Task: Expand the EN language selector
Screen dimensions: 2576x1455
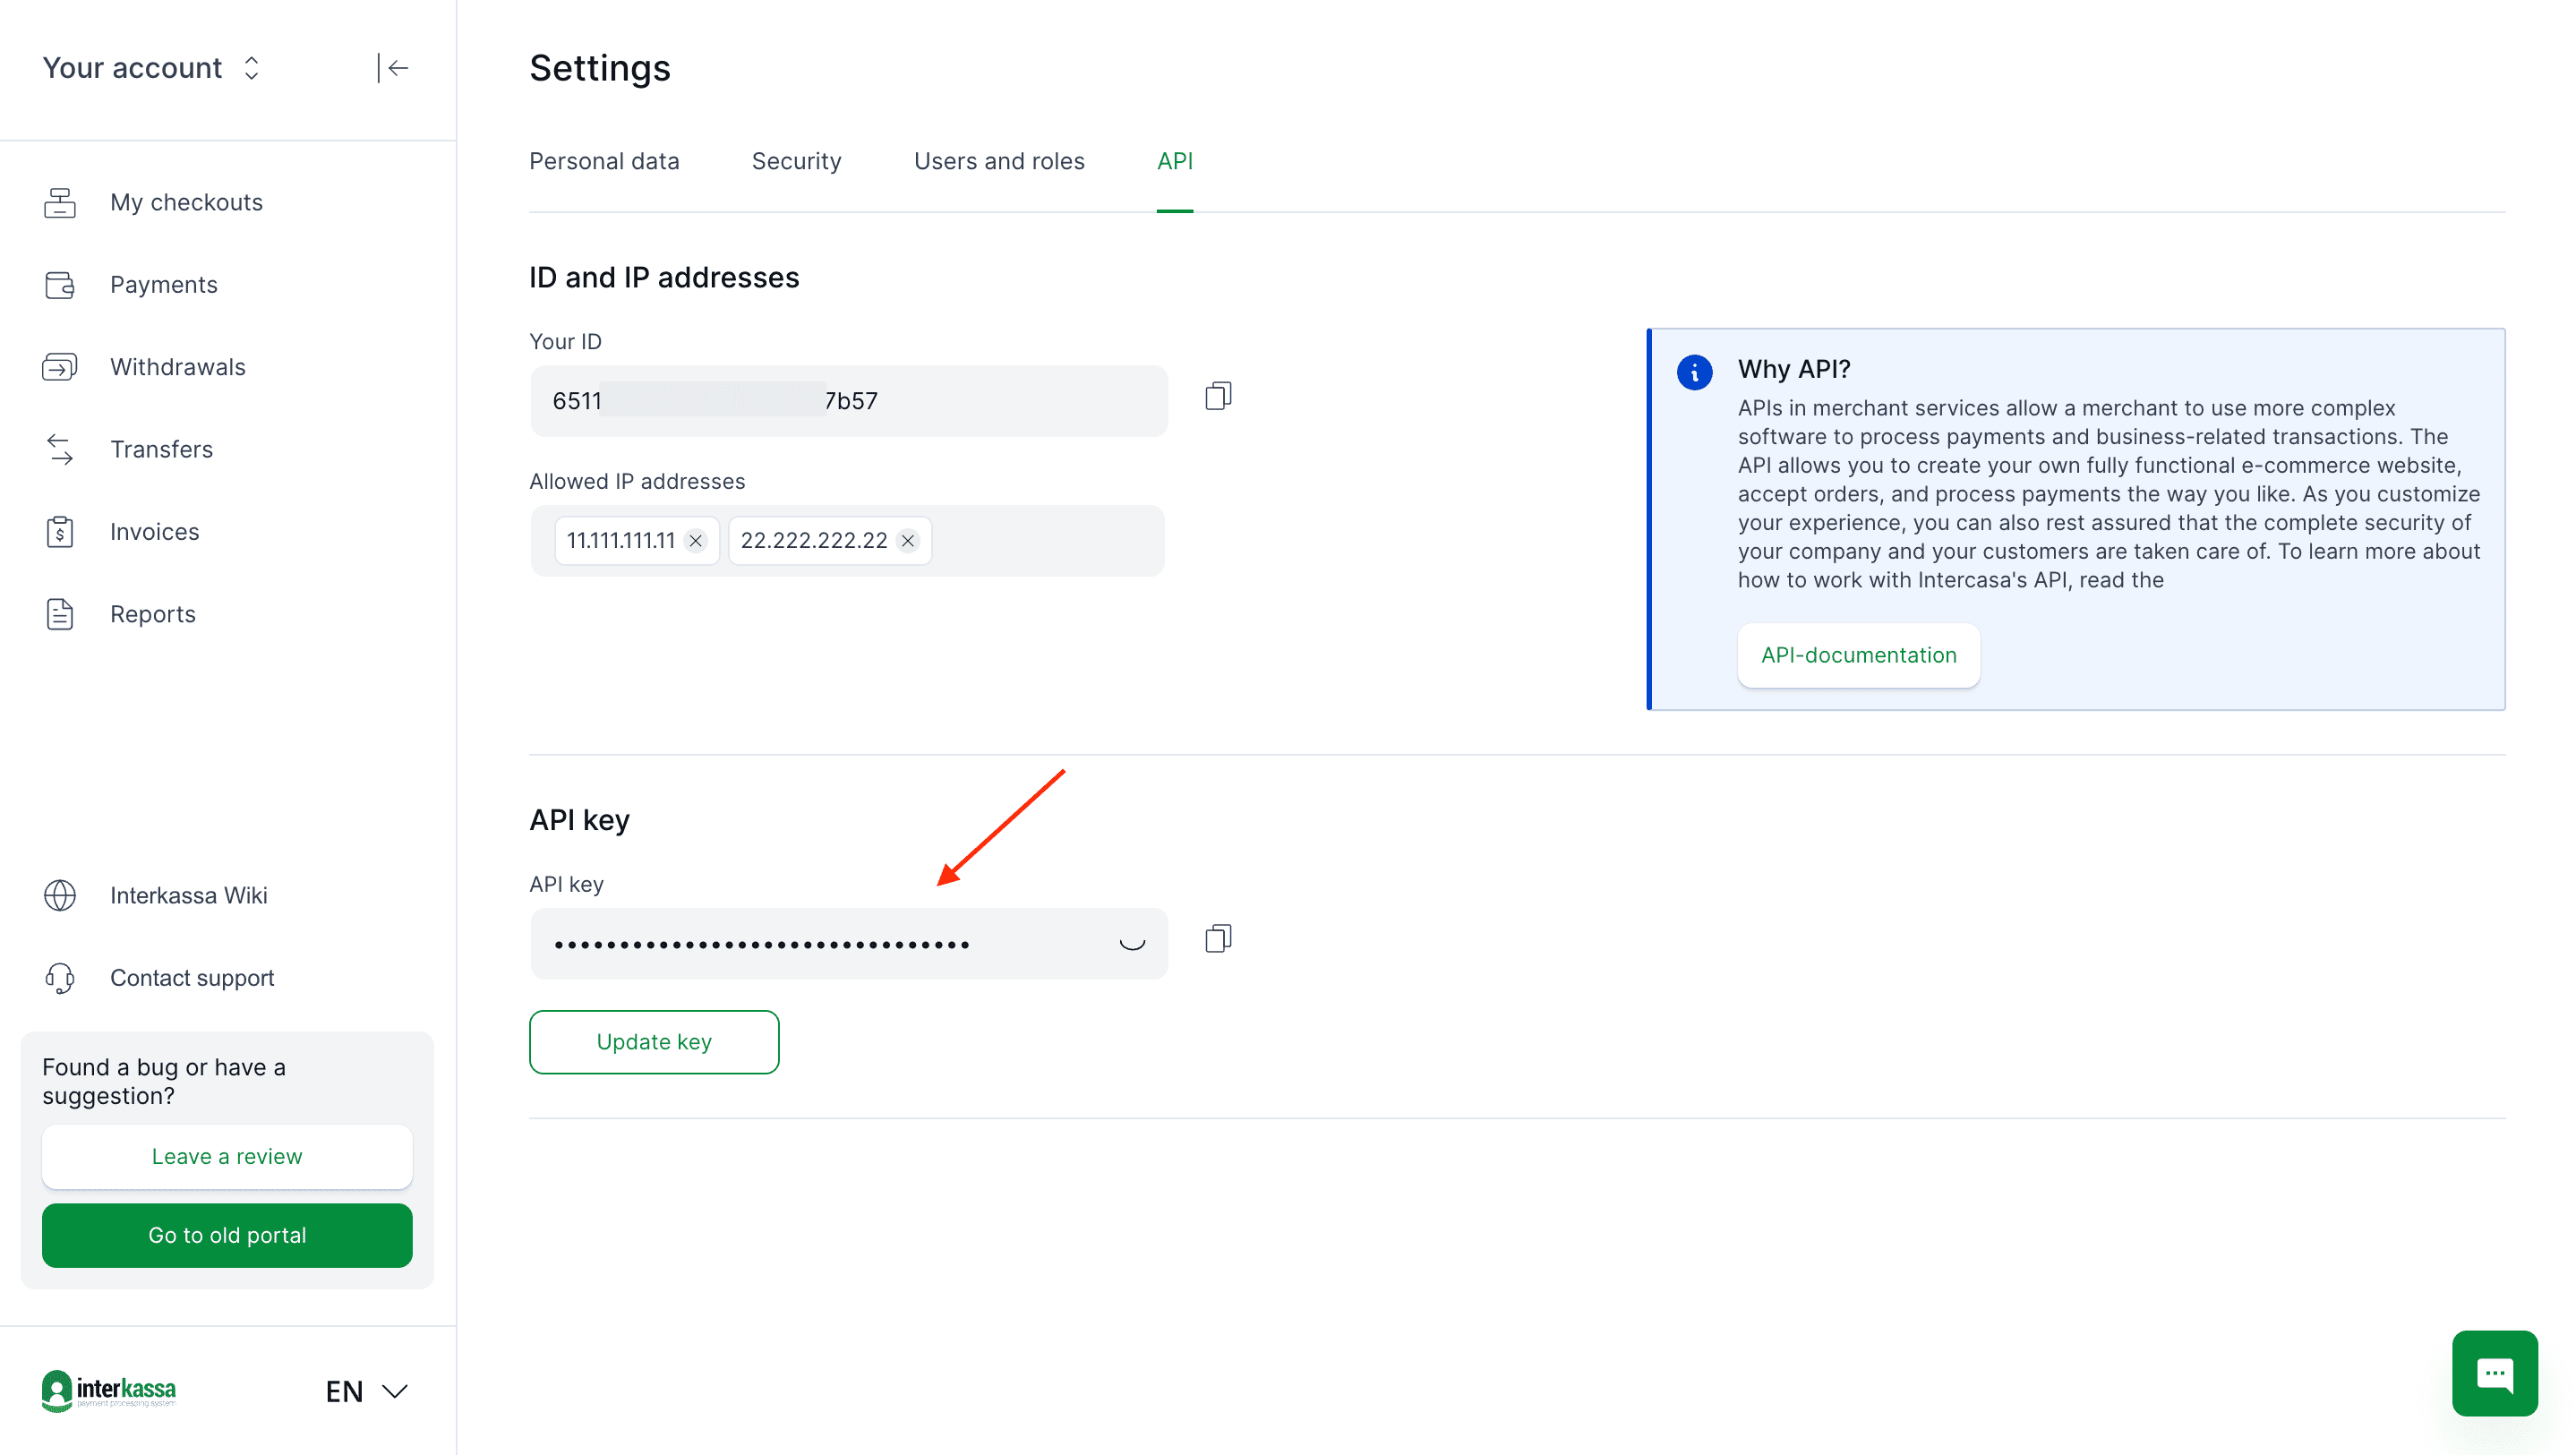Action: tap(365, 1391)
